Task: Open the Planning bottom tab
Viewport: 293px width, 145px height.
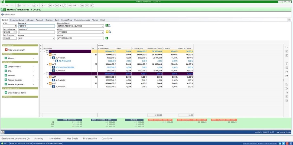Action: coord(39,139)
